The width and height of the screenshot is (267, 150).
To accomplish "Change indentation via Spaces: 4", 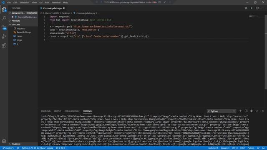I will (225, 148).
